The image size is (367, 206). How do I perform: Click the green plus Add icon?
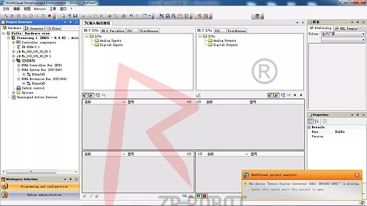(109, 16)
